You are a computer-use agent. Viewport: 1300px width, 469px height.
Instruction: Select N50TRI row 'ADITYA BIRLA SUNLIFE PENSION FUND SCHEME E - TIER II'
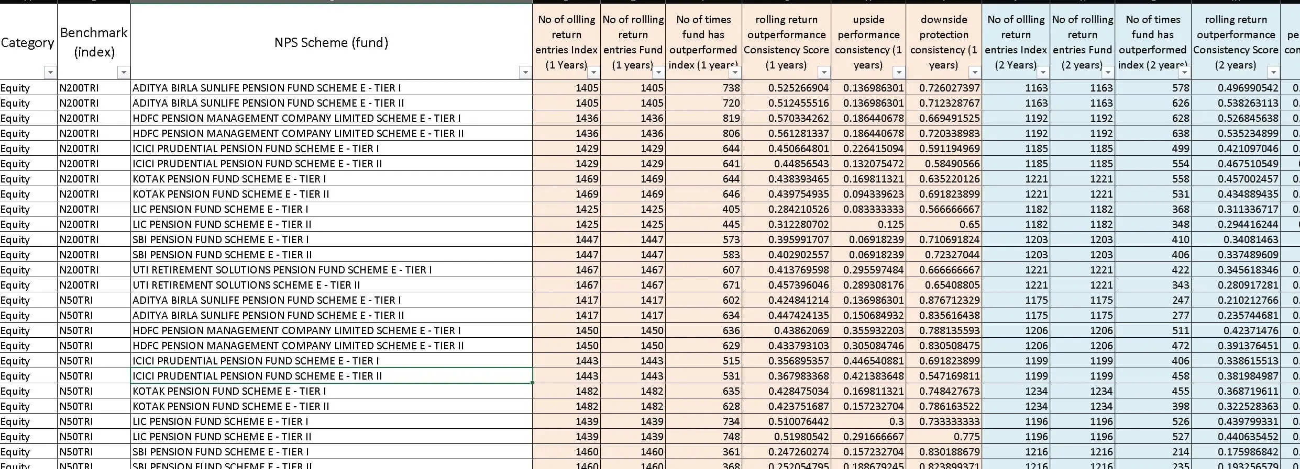point(331,315)
